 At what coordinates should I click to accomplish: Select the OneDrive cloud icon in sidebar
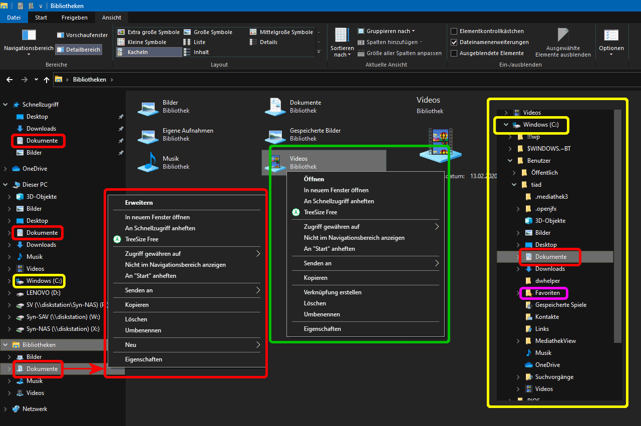pos(16,169)
